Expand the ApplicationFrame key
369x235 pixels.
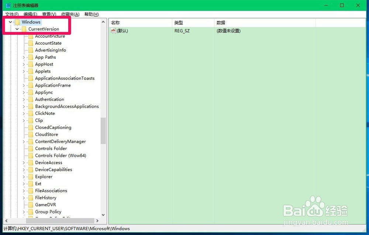[x=24, y=85]
